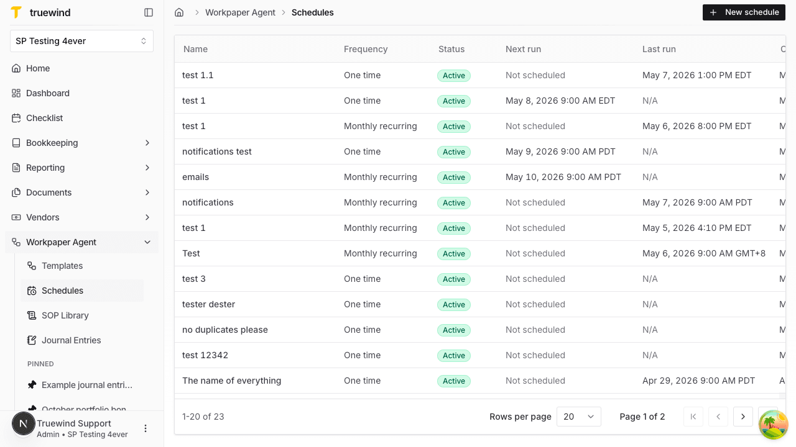Go to the next page arrow

[x=743, y=417]
